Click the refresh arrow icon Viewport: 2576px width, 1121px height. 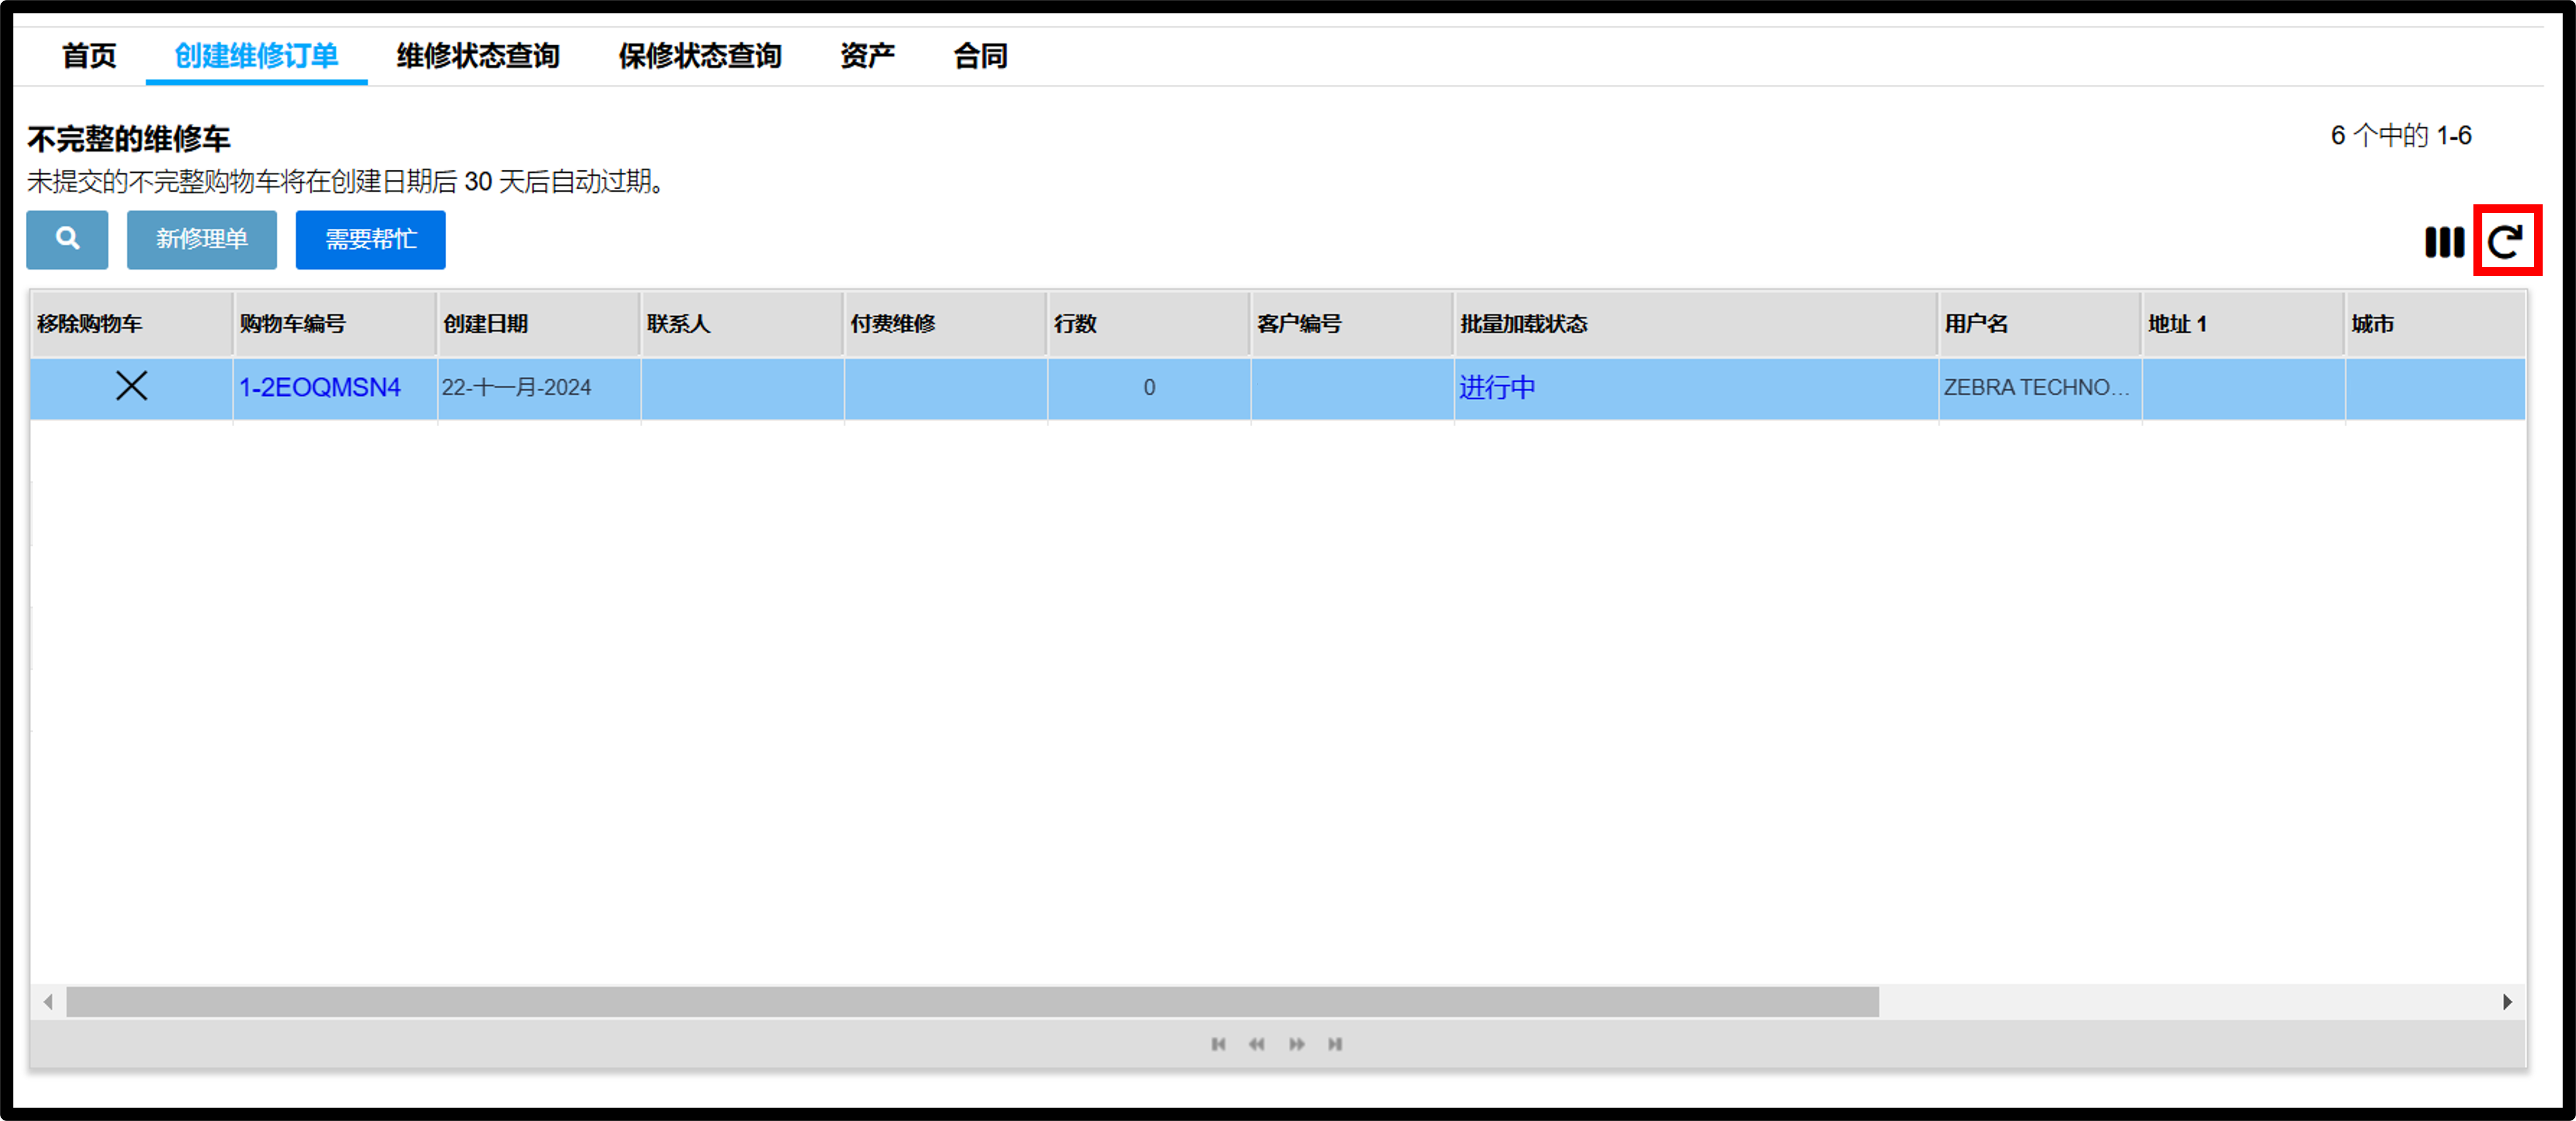tap(2506, 242)
